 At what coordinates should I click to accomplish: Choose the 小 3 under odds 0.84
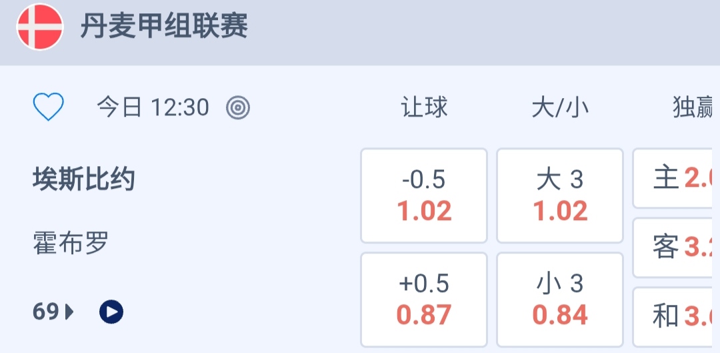coord(560,300)
